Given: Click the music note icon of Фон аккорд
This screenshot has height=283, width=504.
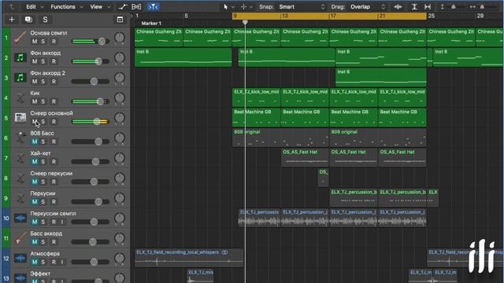Looking at the screenshot, I should [x=20, y=57].
